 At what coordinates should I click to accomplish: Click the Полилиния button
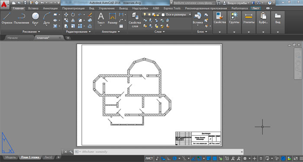click(22, 19)
